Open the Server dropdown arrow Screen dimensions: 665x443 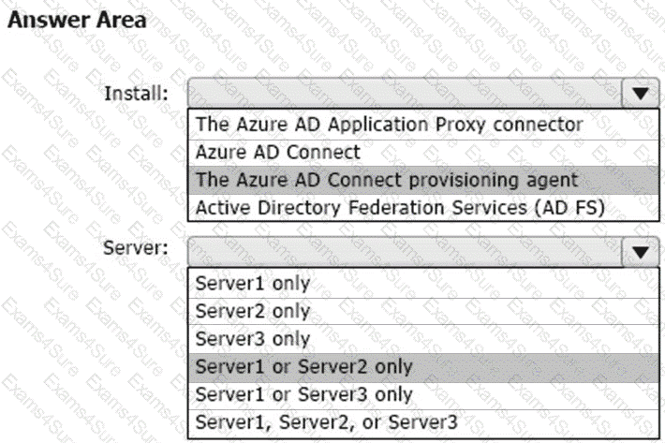[640, 252]
